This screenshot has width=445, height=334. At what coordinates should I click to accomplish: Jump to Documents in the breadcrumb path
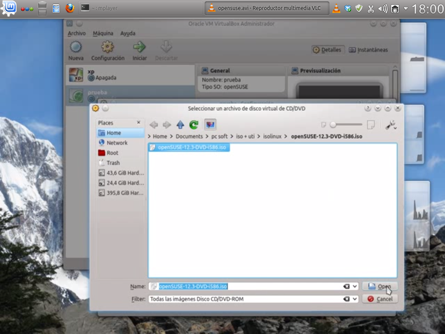point(189,136)
